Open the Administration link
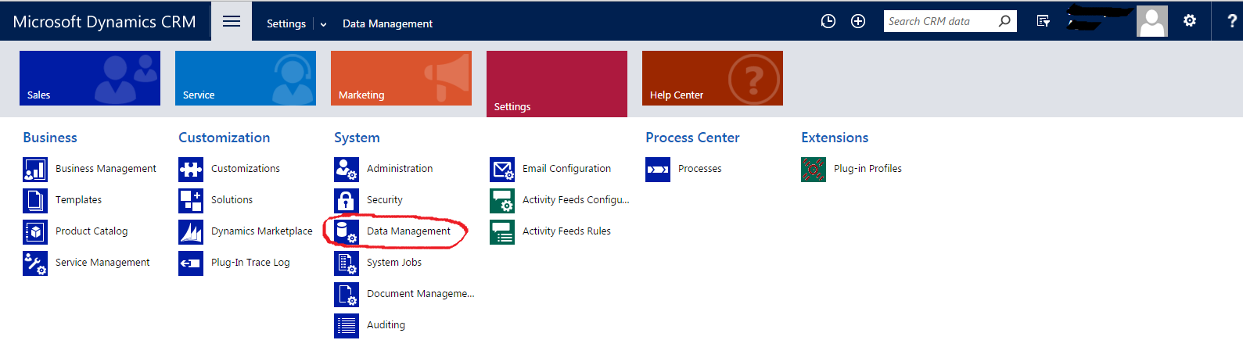Image resolution: width=1243 pixels, height=358 pixels. [400, 169]
